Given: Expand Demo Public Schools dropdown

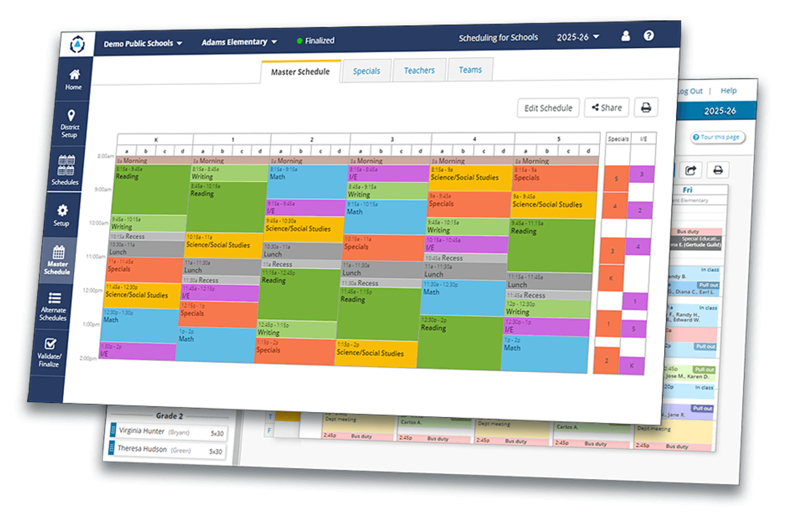Looking at the screenshot, I should tap(143, 44).
